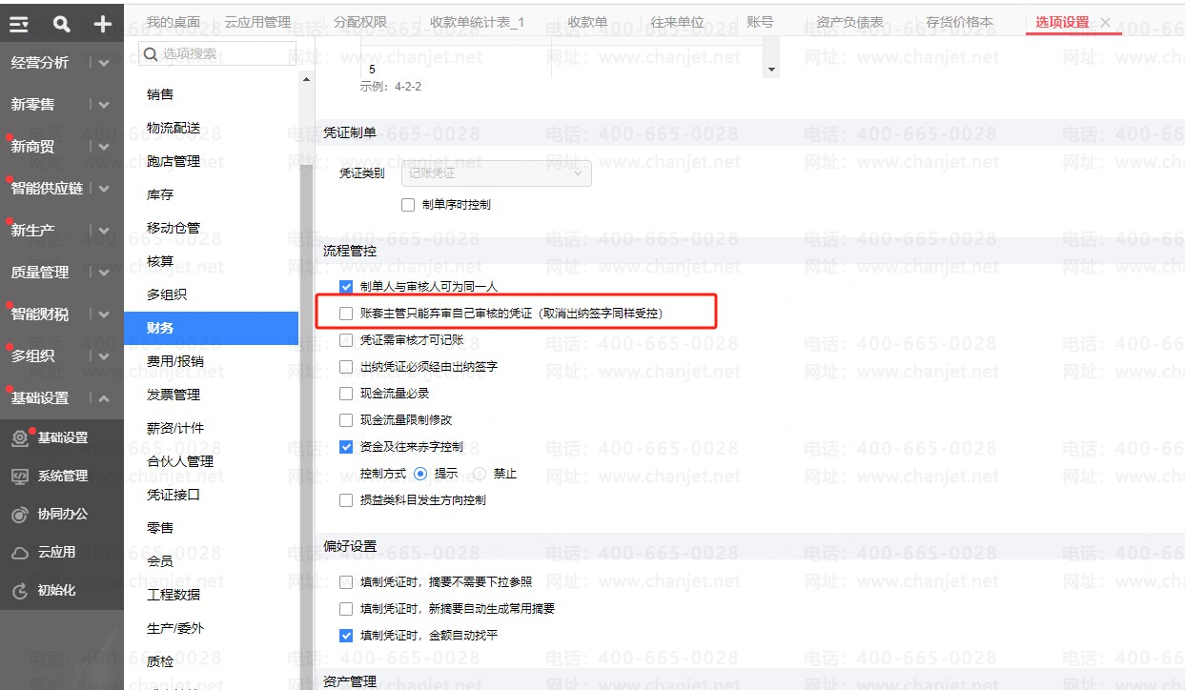Select the 提示 radio button
Image resolution: width=1185 pixels, height=690 pixels.
tap(420, 473)
